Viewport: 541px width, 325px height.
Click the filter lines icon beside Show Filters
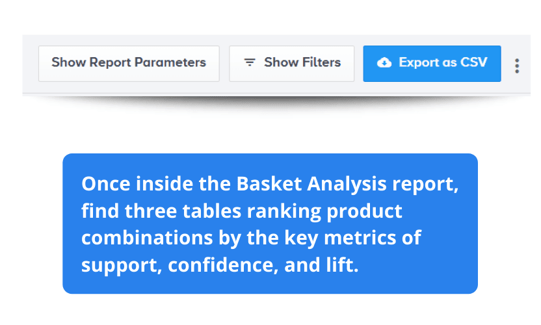(250, 62)
